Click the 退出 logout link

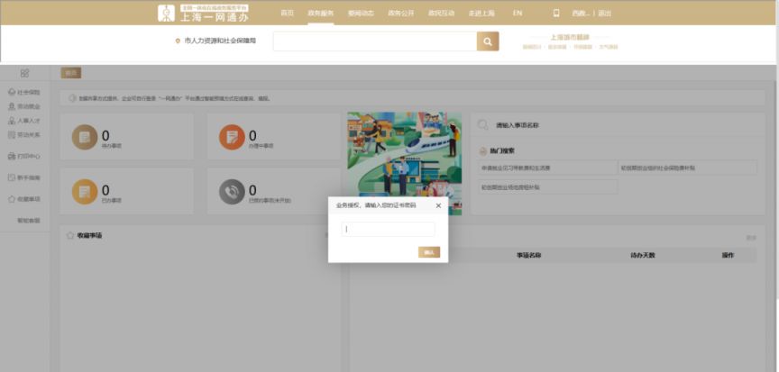(605, 14)
